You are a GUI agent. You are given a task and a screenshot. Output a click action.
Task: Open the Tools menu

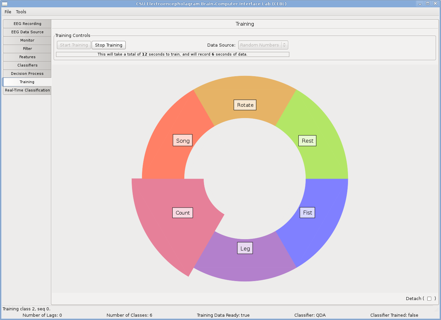21,12
